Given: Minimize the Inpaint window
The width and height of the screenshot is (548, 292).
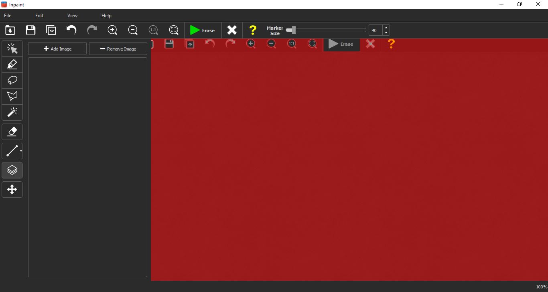Looking at the screenshot, I should point(501,4).
